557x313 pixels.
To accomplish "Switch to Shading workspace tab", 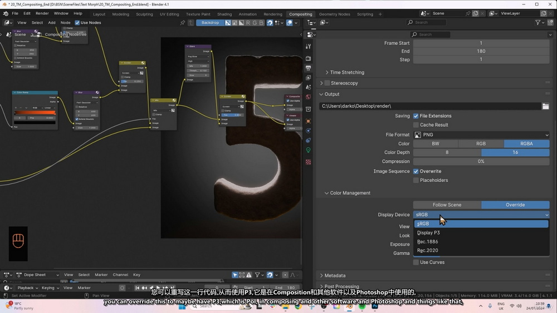I will click(x=224, y=14).
